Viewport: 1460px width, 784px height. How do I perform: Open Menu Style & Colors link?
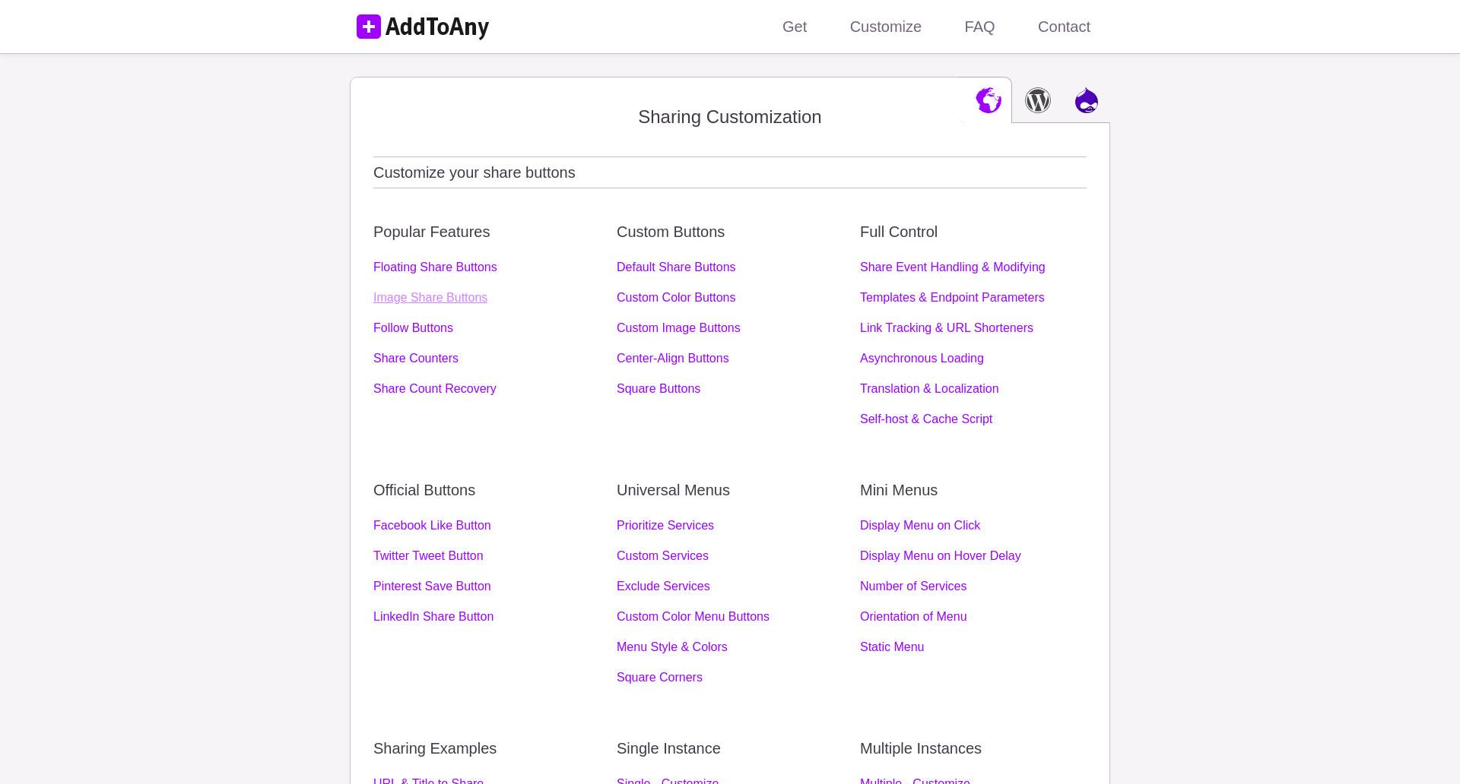pyautogui.click(x=672, y=646)
